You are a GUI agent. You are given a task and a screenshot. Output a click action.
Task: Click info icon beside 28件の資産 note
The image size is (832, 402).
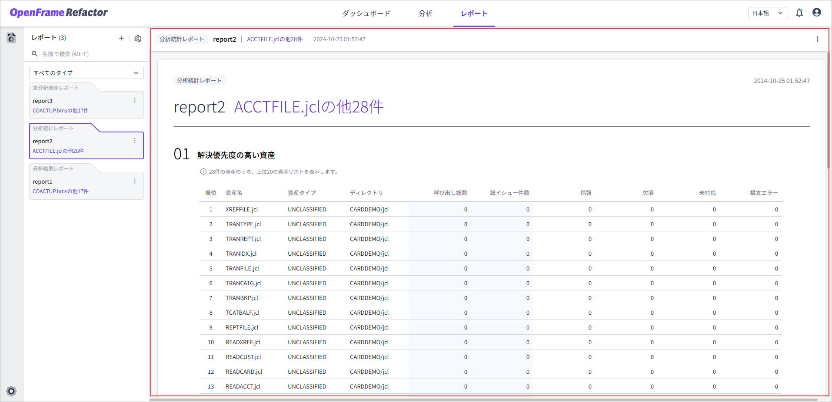pos(203,171)
